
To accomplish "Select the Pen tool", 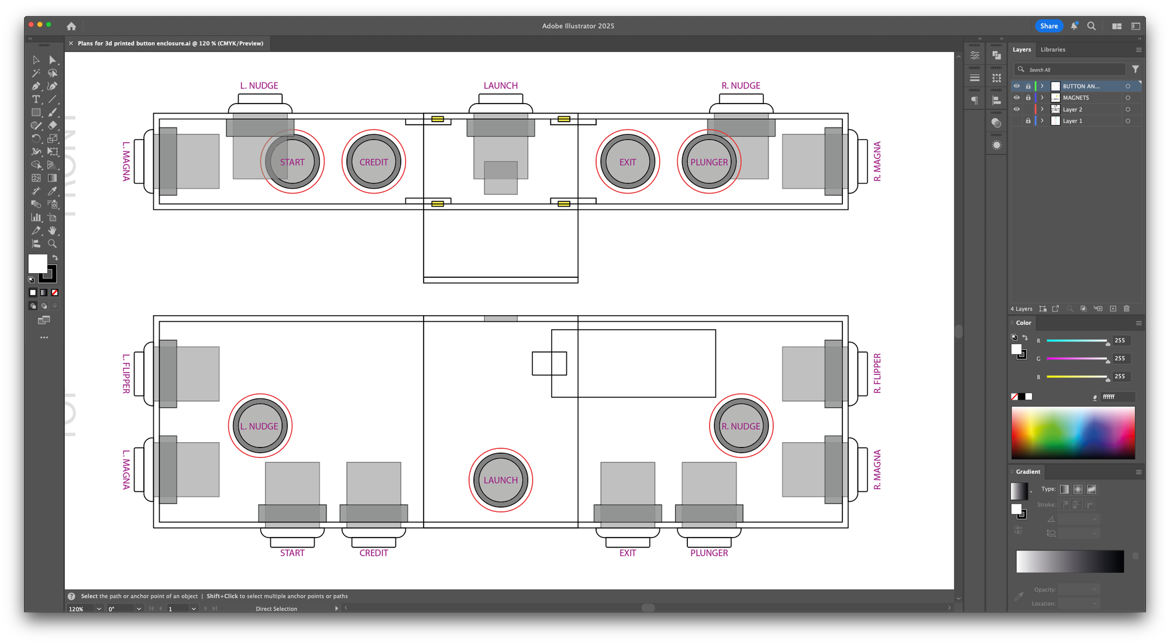I will [x=36, y=86].
